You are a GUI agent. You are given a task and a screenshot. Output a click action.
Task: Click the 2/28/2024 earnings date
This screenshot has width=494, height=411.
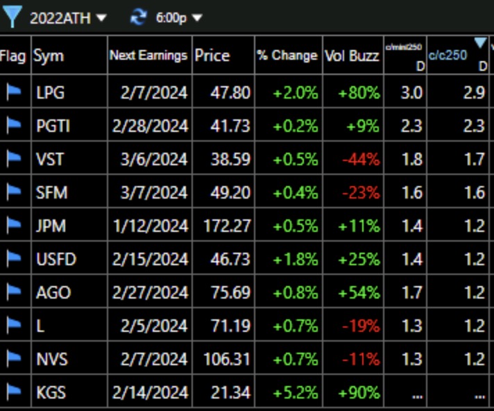[x=151, y=126]
